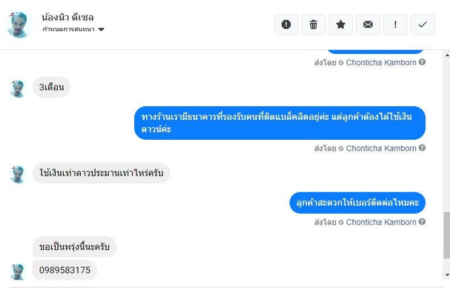Flag conversation with the exclamation mark icon
Image resolution: width=450 pixels, height=288 pixels.
coord(395,24)
